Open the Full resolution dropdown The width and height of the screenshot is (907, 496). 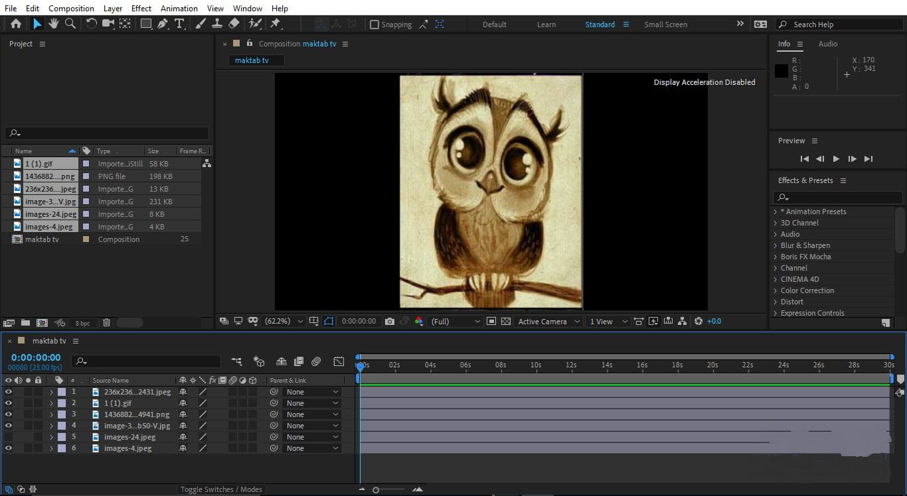coord(455,322)
